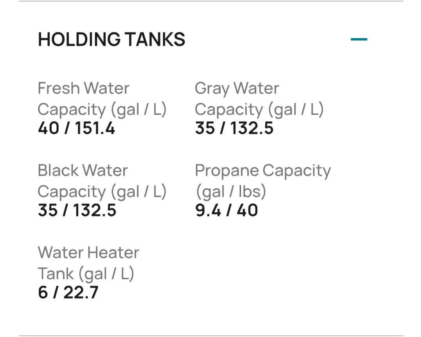This screenshot has height=337, width=421.
Task: Click the Gray Water 35 / 132.5 value
Action: (234, 128)
